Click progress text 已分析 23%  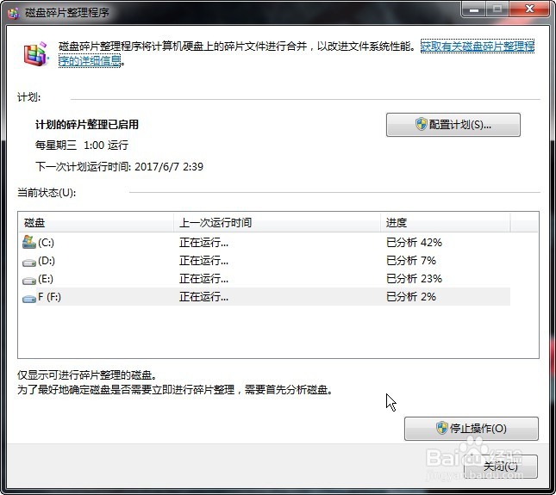coord(414,279)
